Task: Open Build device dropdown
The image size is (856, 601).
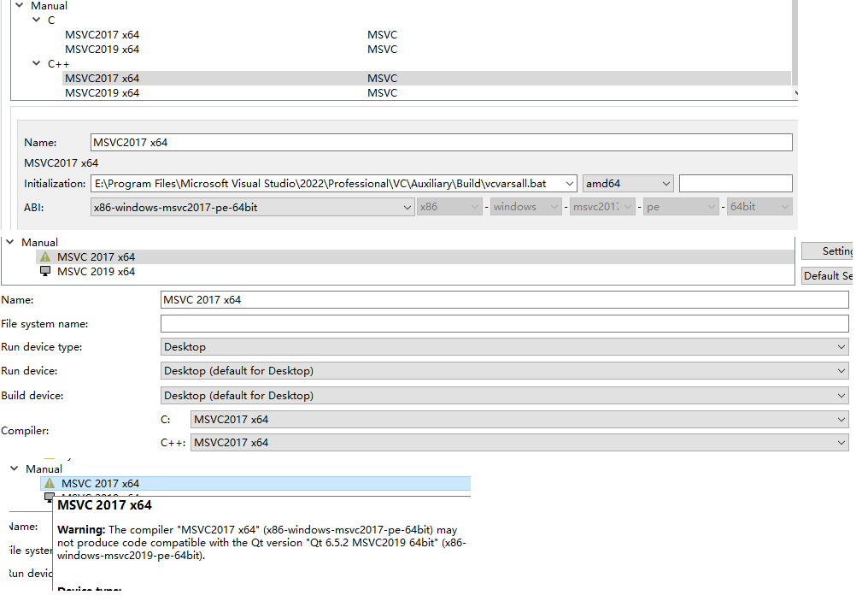Action: pos(504,396)
